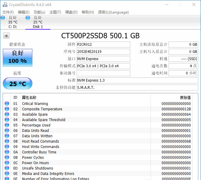The height and width of the screenshot is (180, 201).
Task: Click status orb for Composite Temperature row
Action: tap(7, 109)
